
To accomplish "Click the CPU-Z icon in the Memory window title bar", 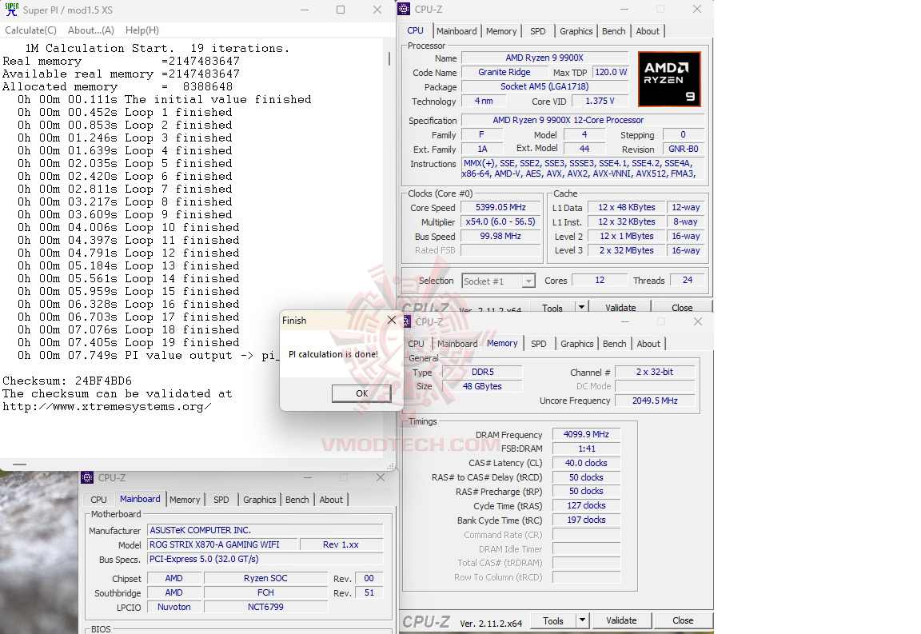I will click(406, 321).
